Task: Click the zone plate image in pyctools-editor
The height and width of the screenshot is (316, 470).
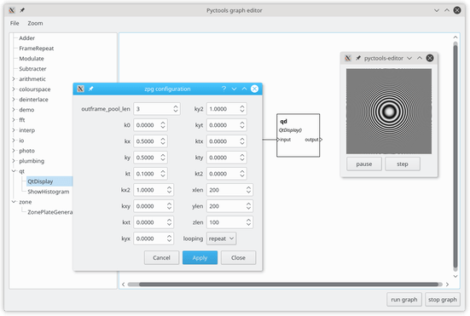Action: pyautogui.click(x=389, y=112)
